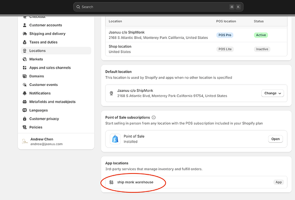
Task: Click the Default location heading
Action: pyautogui.click(x=118, y=72)
